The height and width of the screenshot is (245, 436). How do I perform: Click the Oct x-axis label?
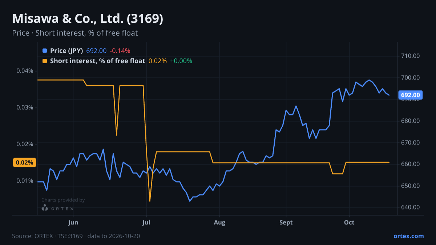(350, 222)
